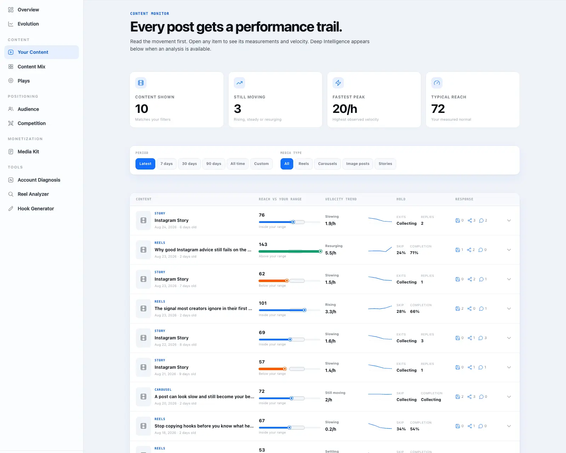Expand the 'The signal most creators ignore' row
566x453 pixels.
[509, 309]
